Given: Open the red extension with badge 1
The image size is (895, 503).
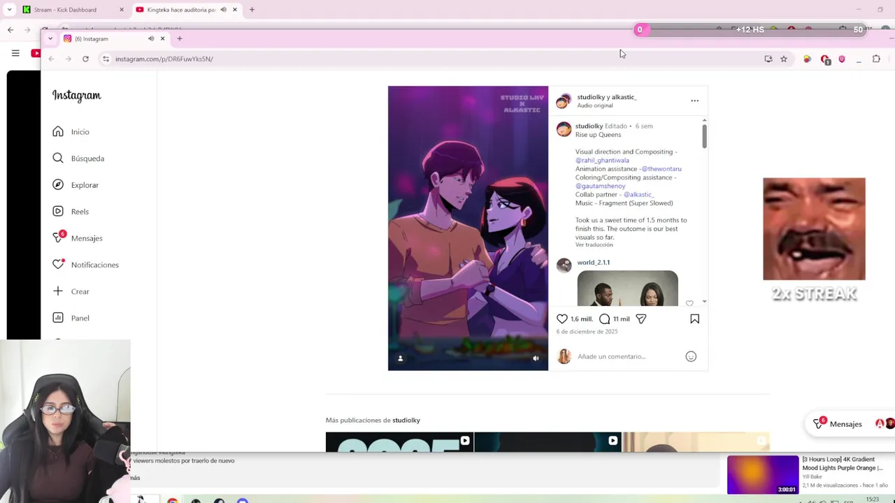Looking at the screenshot, I should [825, 59].
